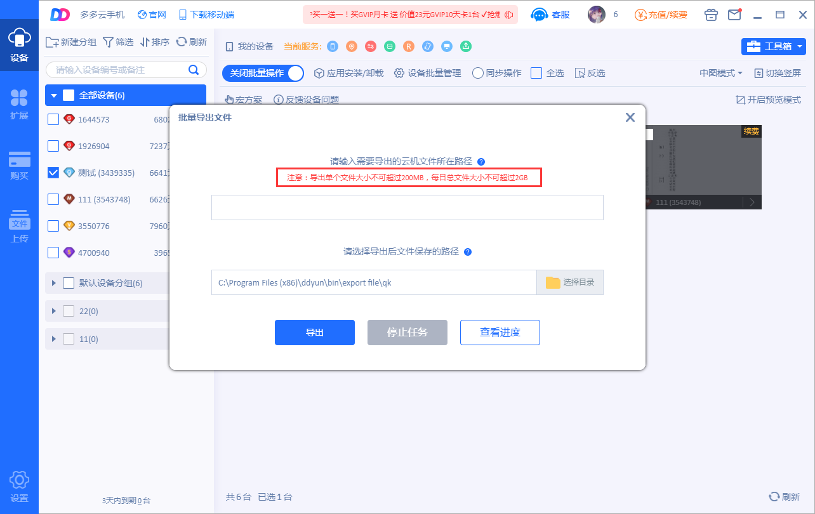Click the blue rotate-phone service icon
This screenshot has height=514, width=815.
[x=428, y=46]
